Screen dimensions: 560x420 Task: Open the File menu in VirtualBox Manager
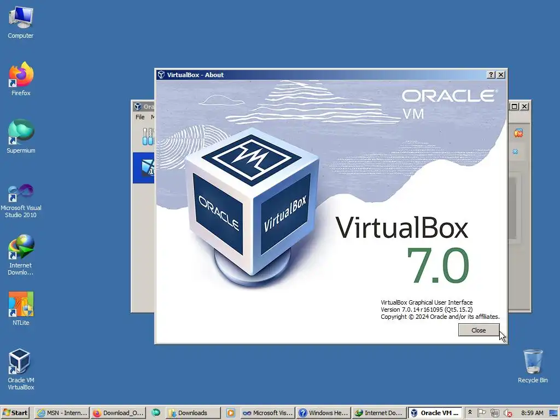(x=140, y=117)
